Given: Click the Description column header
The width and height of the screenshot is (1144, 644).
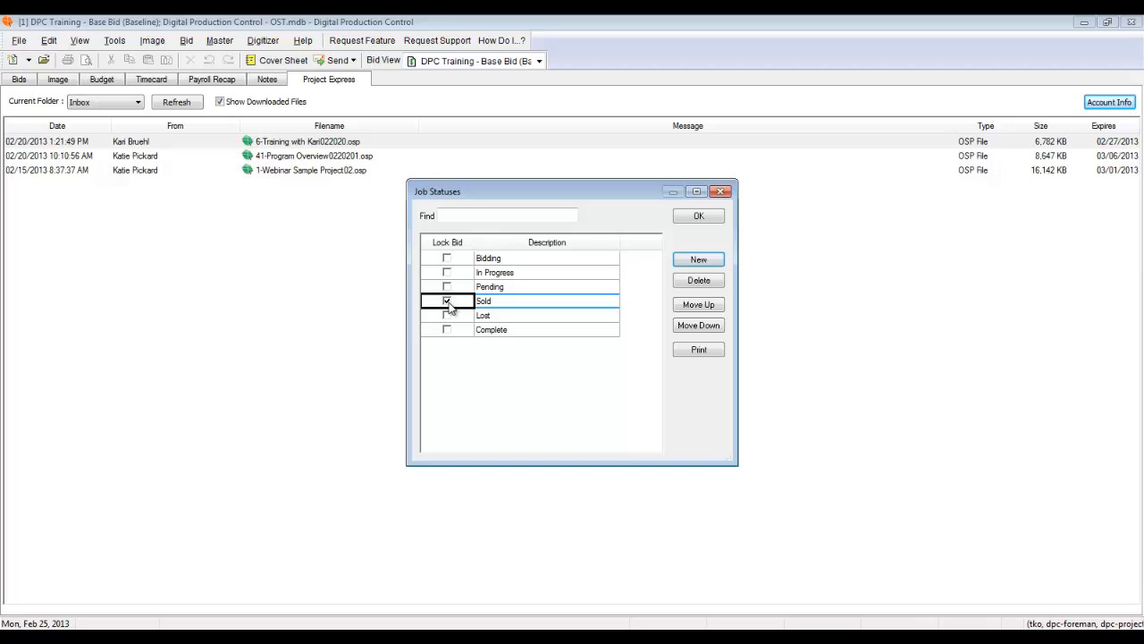Looking at the screenshot, I should (546, 242).
